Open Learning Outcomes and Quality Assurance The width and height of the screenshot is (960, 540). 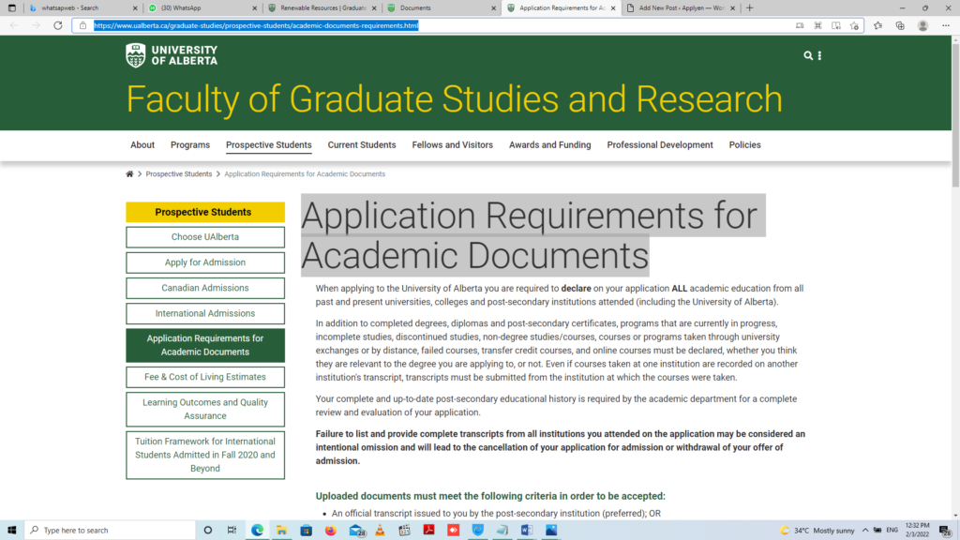click(205, 409)
